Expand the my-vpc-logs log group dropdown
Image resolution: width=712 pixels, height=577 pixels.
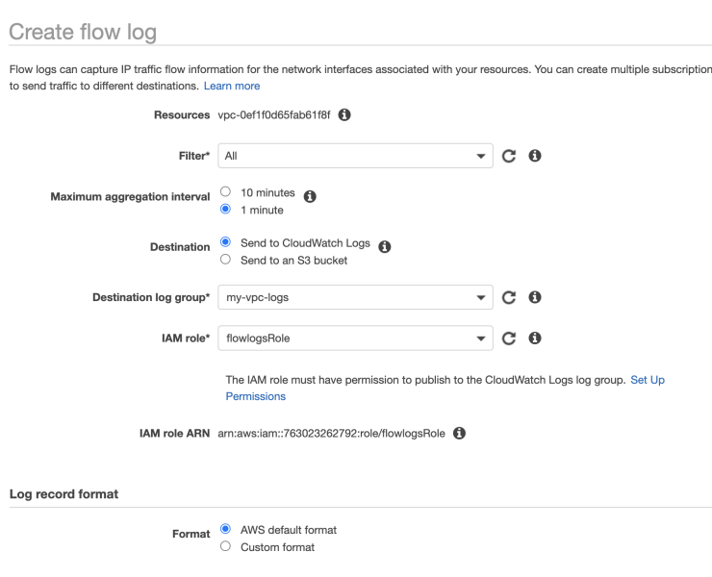tap(355, 297)
